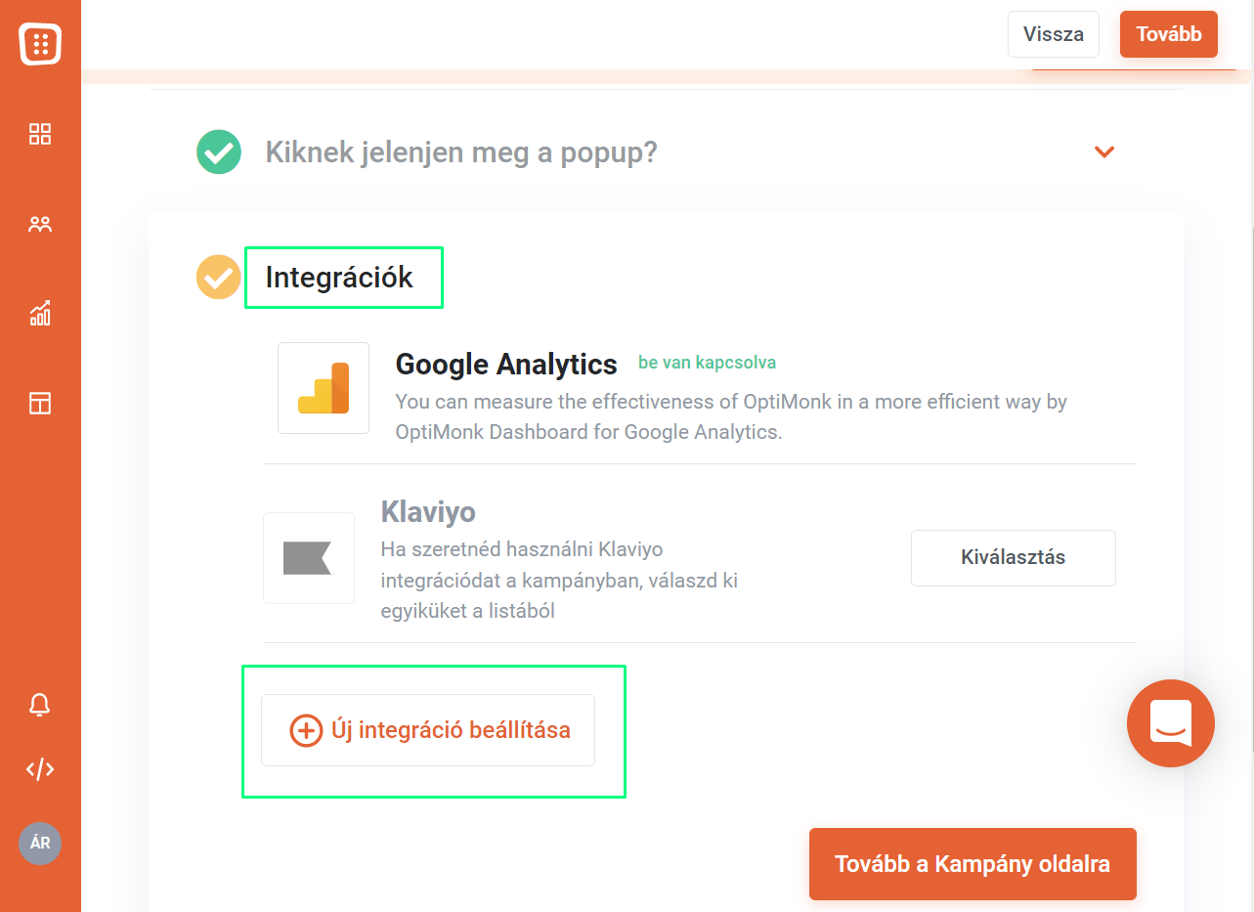Add integration via Új integráció beállítása
The width and height of the screenshot is (1254, 912).
[x=428, y=730]
